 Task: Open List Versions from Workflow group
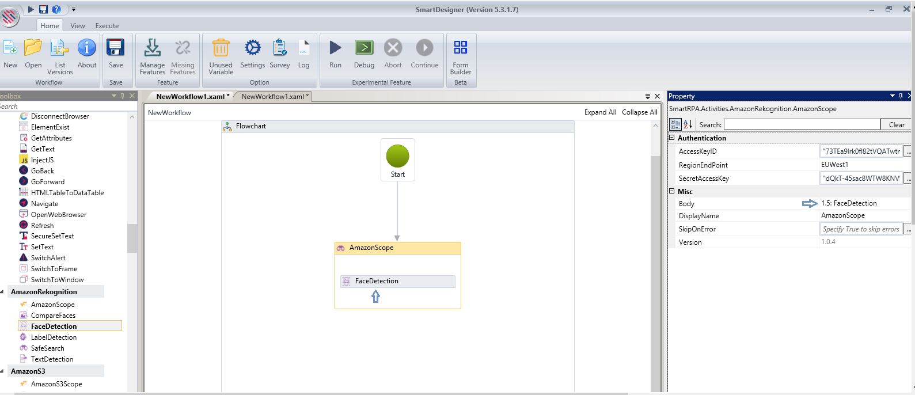(60, 48)
